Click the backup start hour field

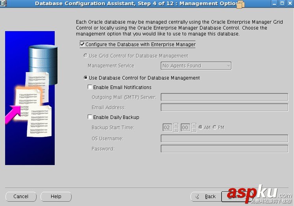click(167, 128)
